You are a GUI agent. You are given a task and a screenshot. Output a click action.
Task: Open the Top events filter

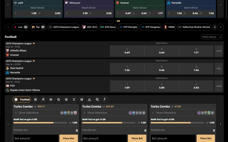pos(38,27)
